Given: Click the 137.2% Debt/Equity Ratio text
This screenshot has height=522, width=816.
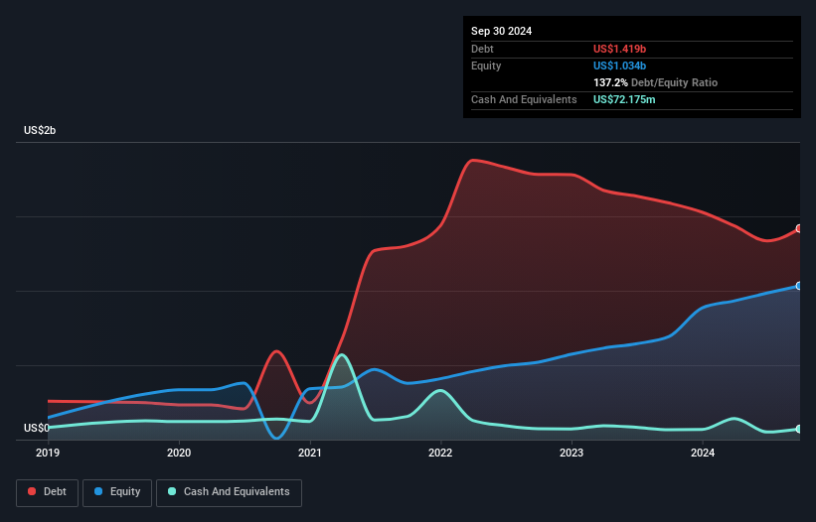Looking at the screenshot, I should click(x=655, y=82).
